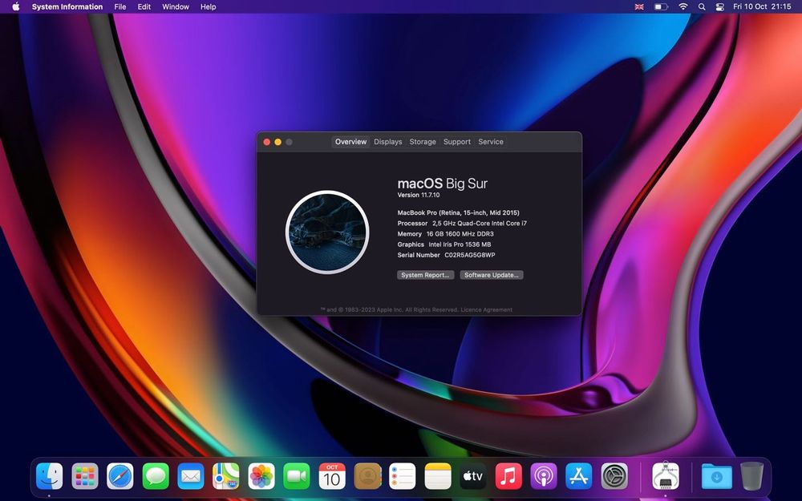Switch to the Storage tab
This screenshot has width=802, height=501.
[x=423, y=142]
